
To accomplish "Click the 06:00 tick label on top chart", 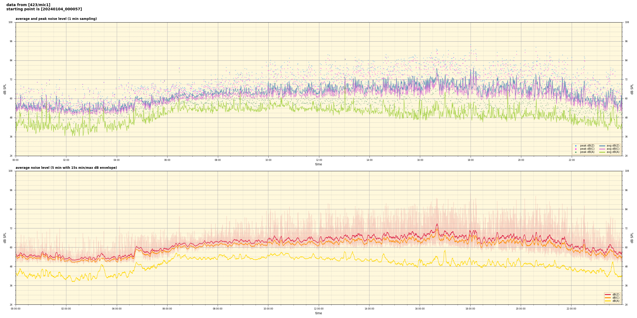I will tap(167, 160).
